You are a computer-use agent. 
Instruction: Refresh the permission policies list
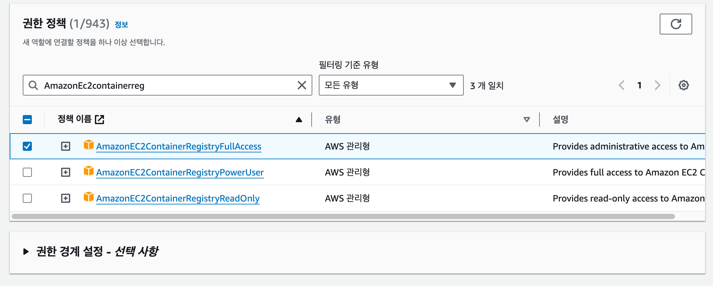click(x=676, y=24)
